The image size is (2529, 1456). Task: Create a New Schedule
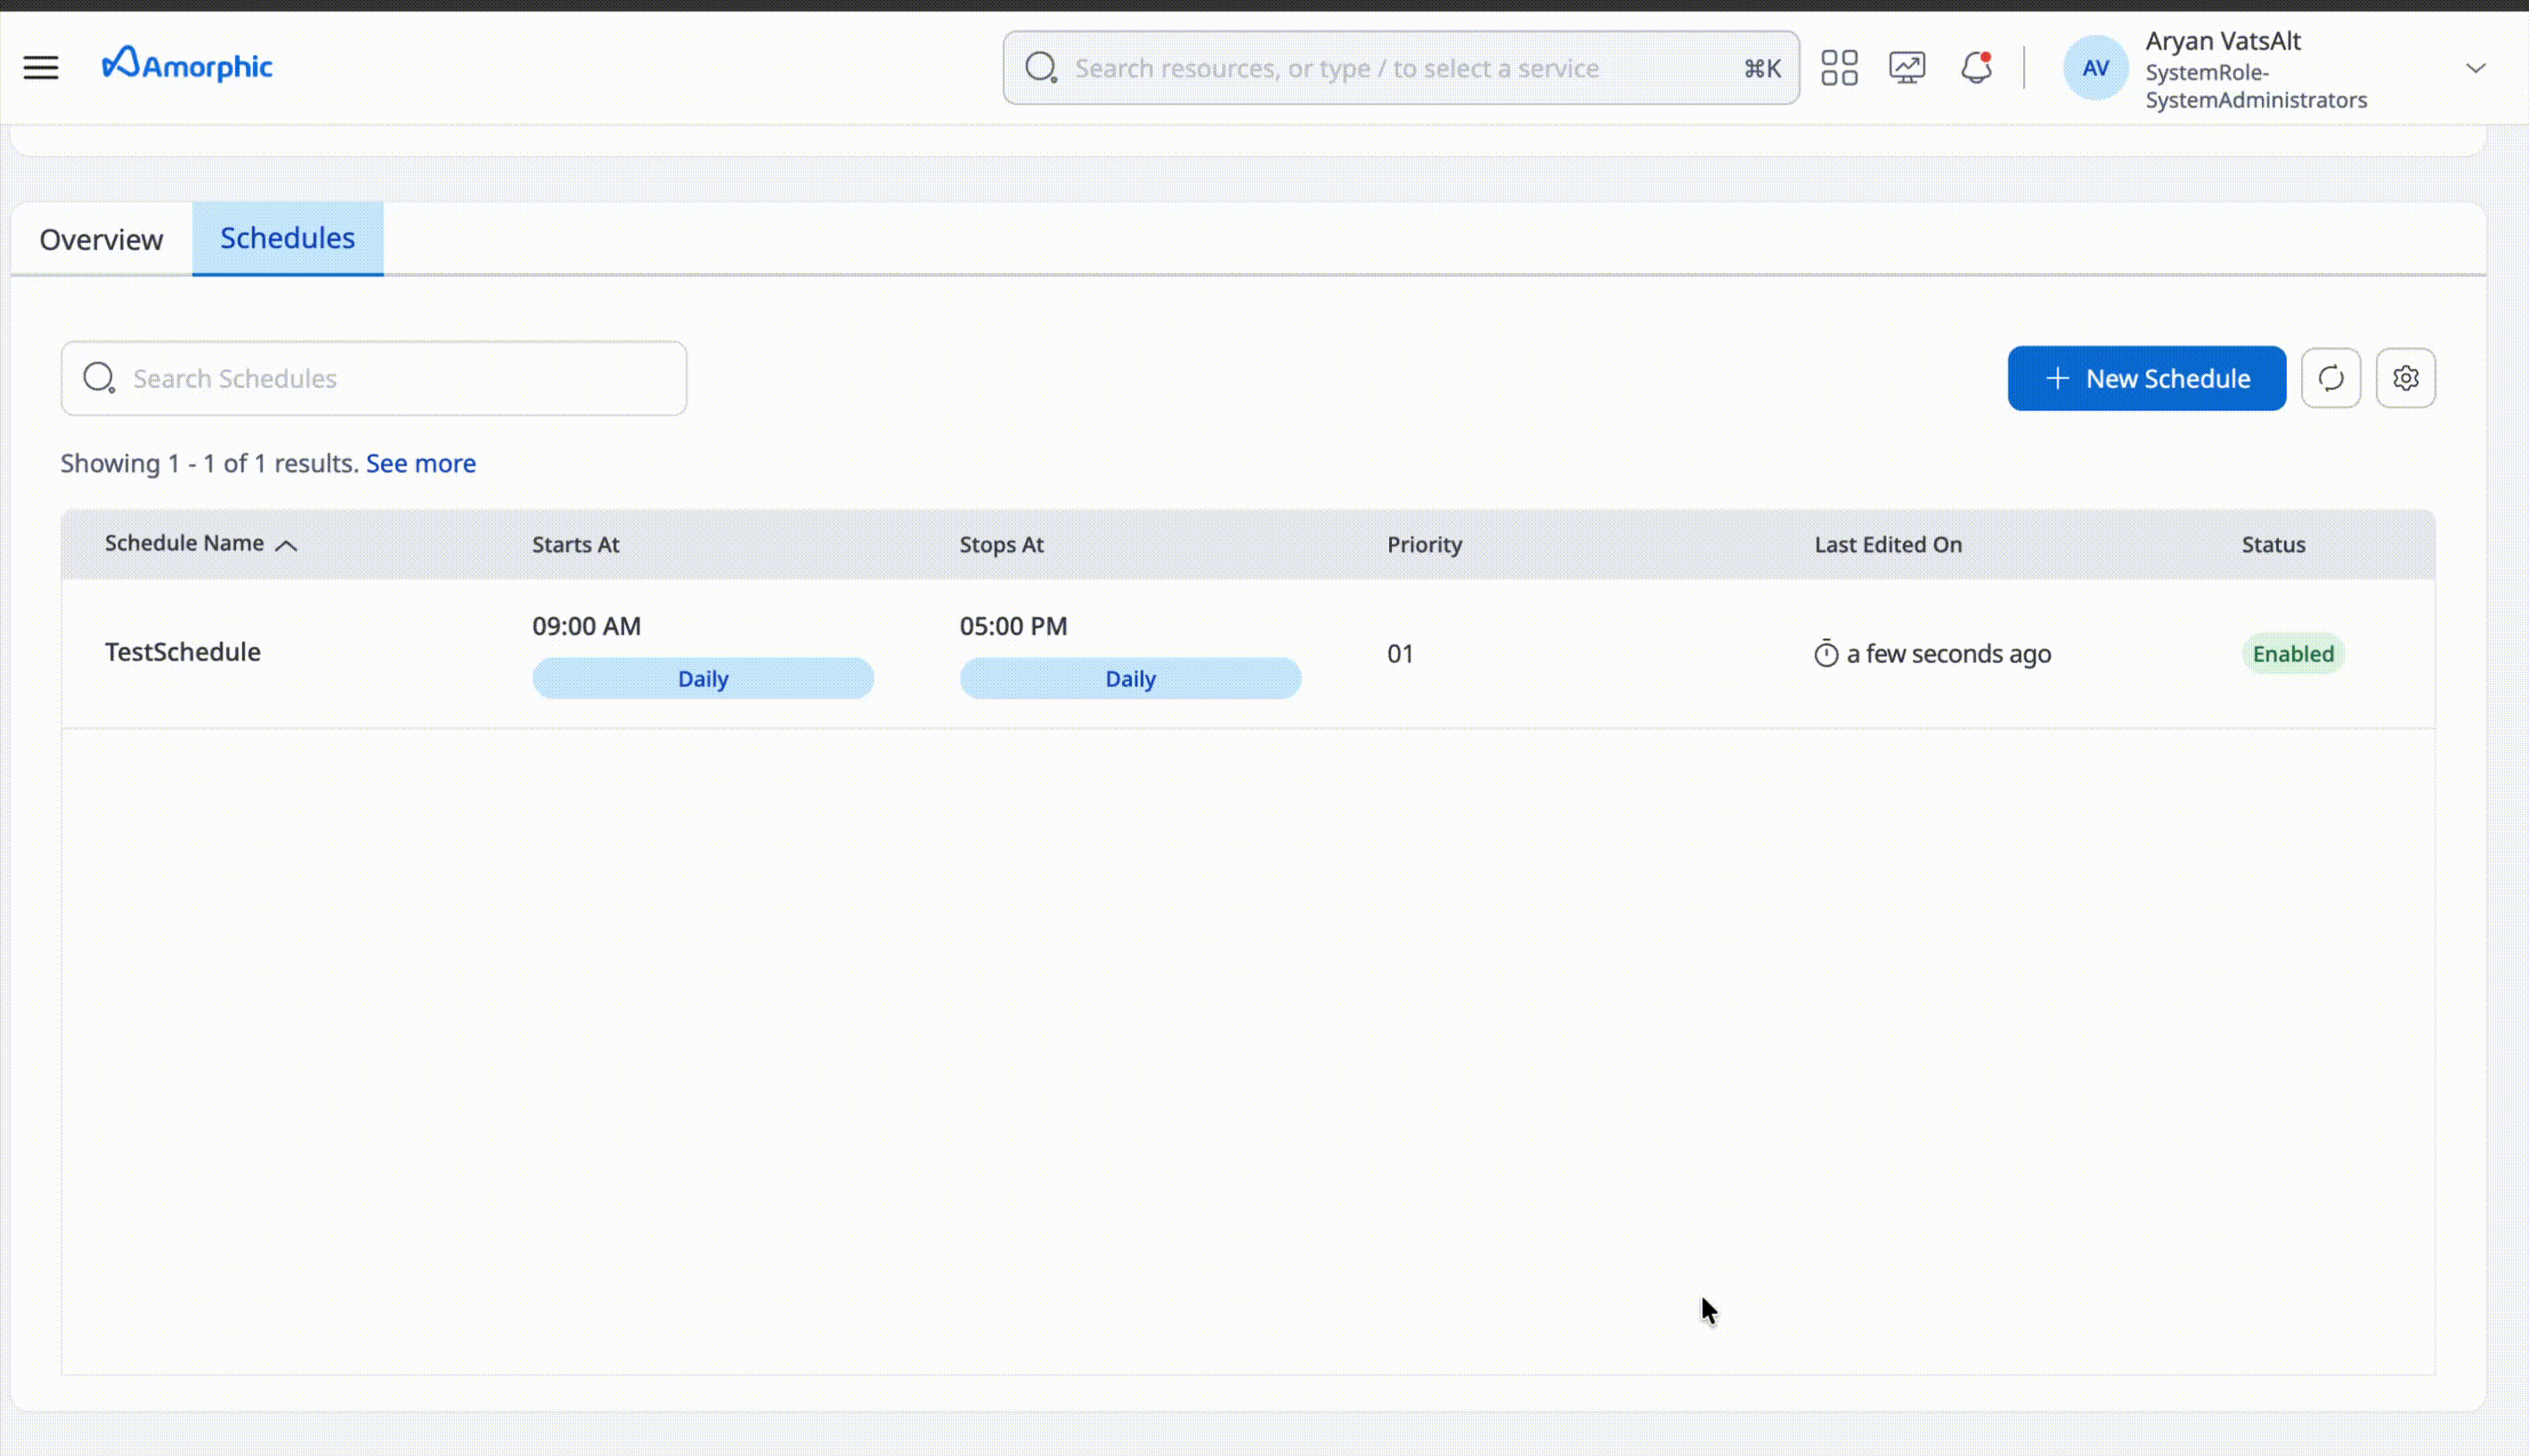point(2146,378)
